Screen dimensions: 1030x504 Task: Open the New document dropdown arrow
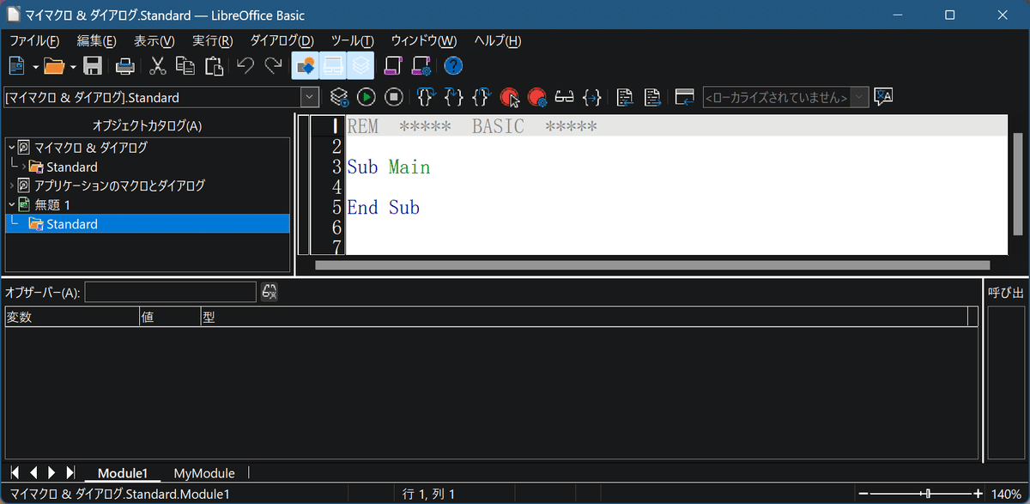tap(35, 66)
